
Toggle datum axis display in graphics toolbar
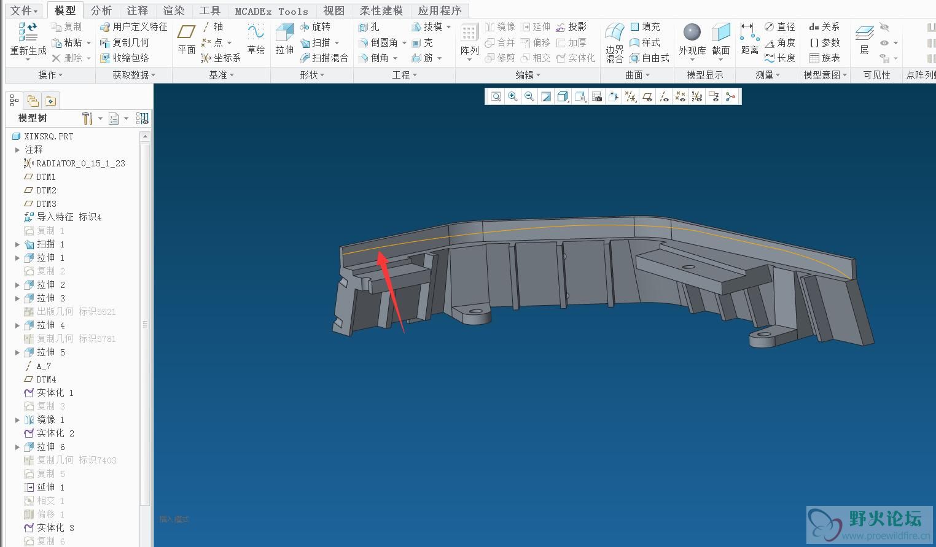point(663,97)
